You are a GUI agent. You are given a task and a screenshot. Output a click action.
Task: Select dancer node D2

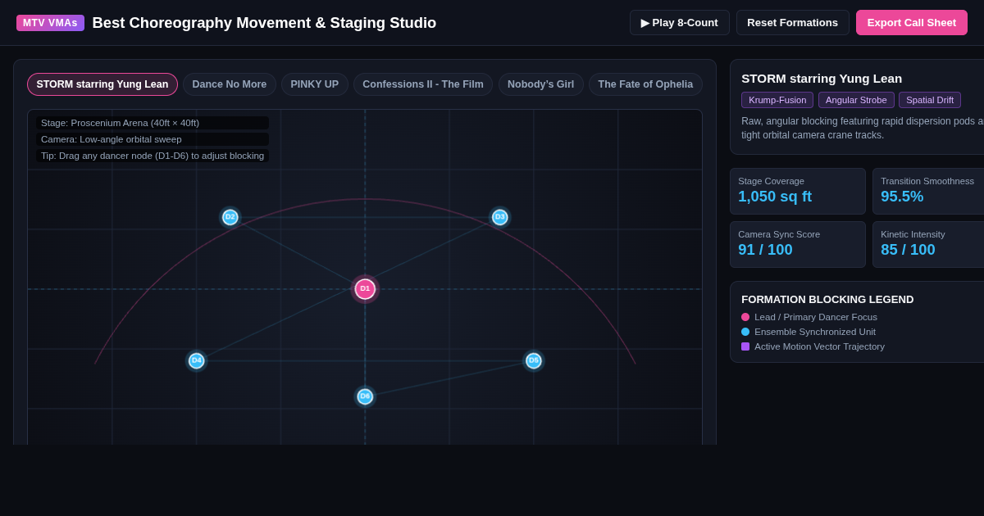pos(230,217)
